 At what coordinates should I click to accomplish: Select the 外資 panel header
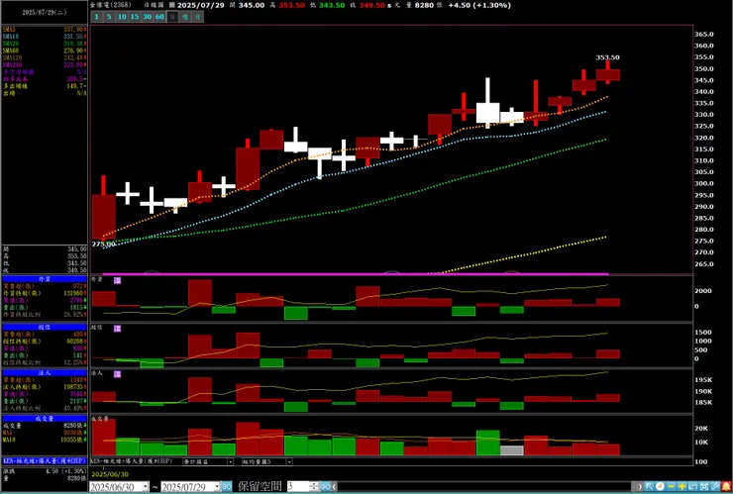pos(45,279)
